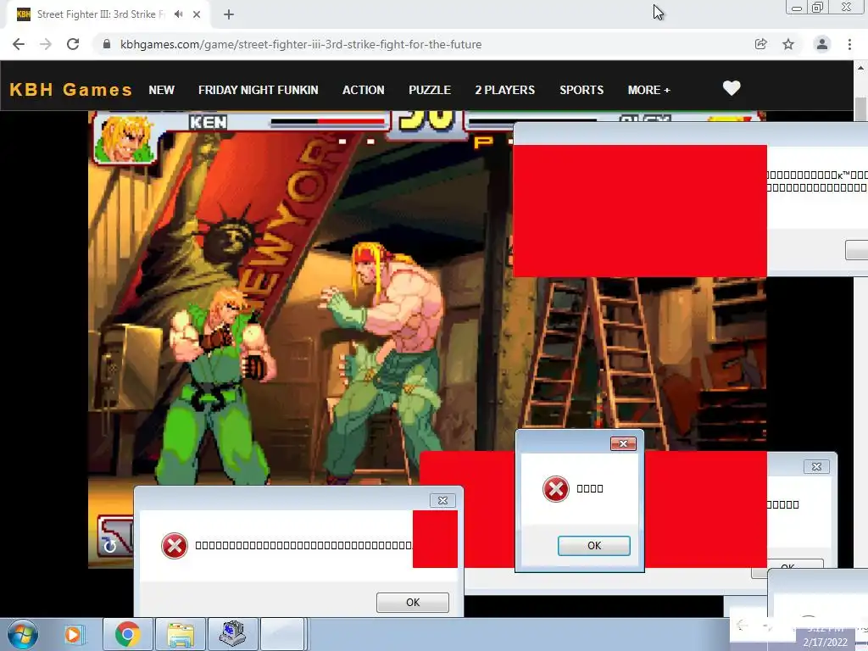Screen dimensions: 868x651
Task: Open the share page icon
Action: 761,44
